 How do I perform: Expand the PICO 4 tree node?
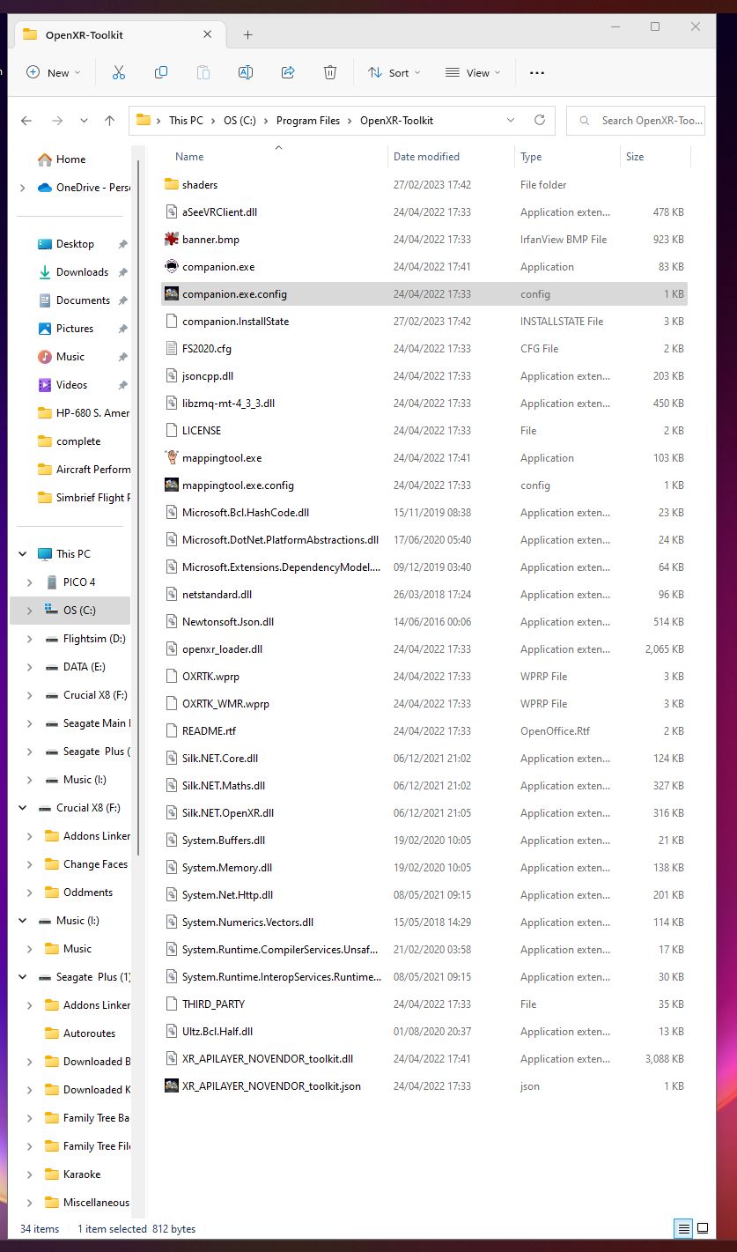click(x=30, y=582)
